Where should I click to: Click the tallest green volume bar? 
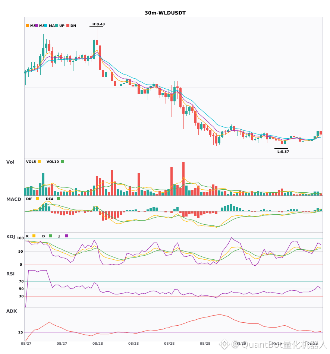coord(43,184)
